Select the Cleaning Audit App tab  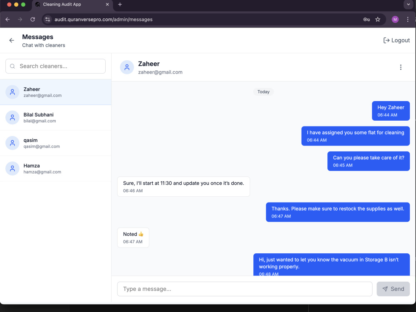coord(72,5)
